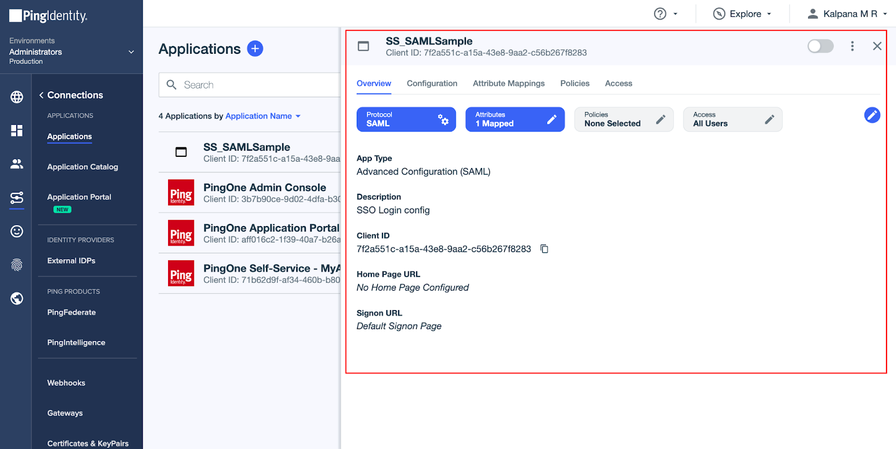Screen dimensions: 896x449
Task: Click the round blue edit pencil icon
Action: coord(871,115)
